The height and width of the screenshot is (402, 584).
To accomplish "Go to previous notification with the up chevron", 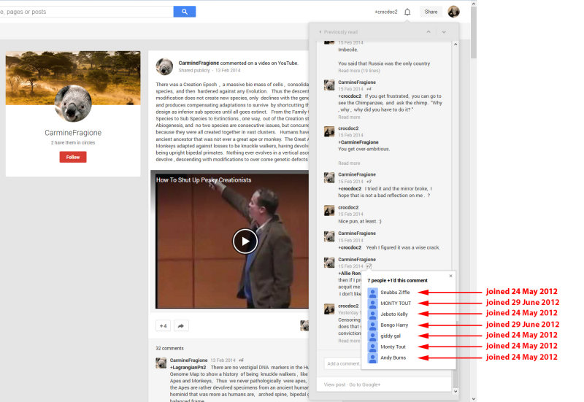I will click(x=429, y=32).
